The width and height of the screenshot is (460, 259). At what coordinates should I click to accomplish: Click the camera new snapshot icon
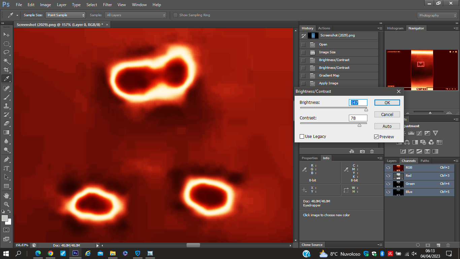[362, 151]
